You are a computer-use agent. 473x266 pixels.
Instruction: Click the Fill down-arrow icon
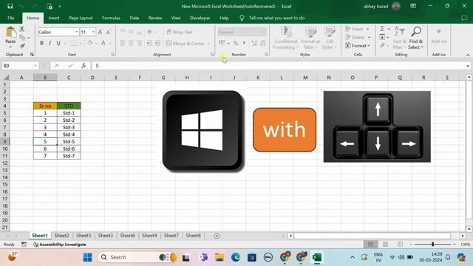pos(382,37)
